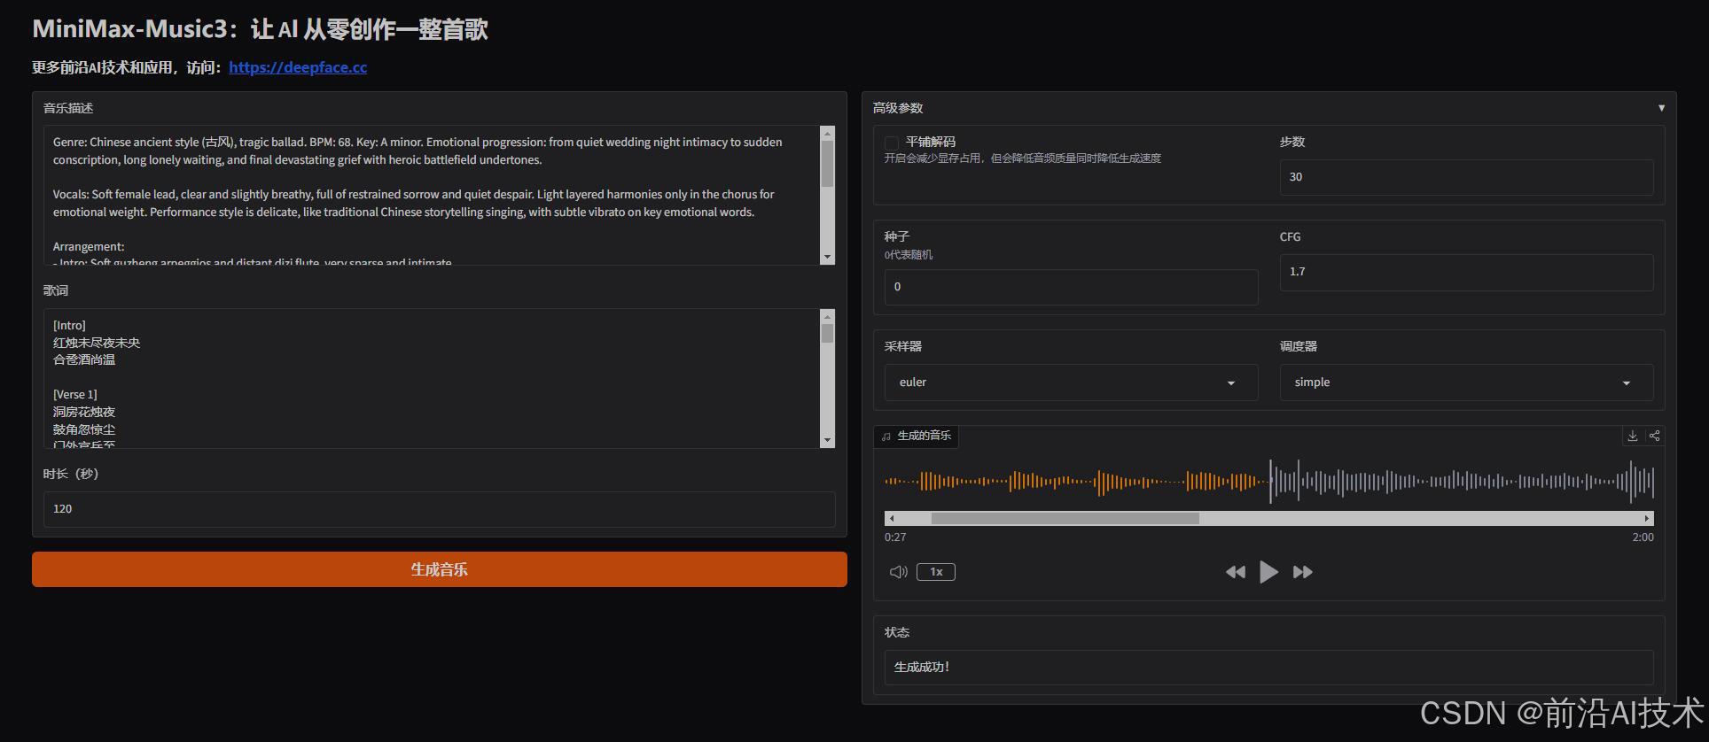Click the waveform horizontal scrollbar thumb
Viewport: 1709px width, 742px height.
pyautogui.click(x=1065, y=518)
